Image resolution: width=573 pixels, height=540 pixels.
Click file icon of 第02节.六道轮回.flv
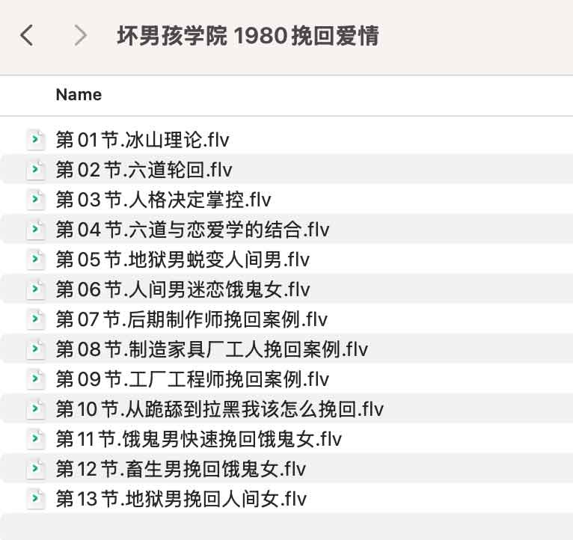click(x=36, y=170)
